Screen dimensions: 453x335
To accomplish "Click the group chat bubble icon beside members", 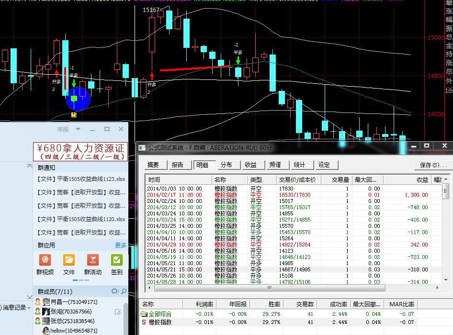I will point(114,291).
